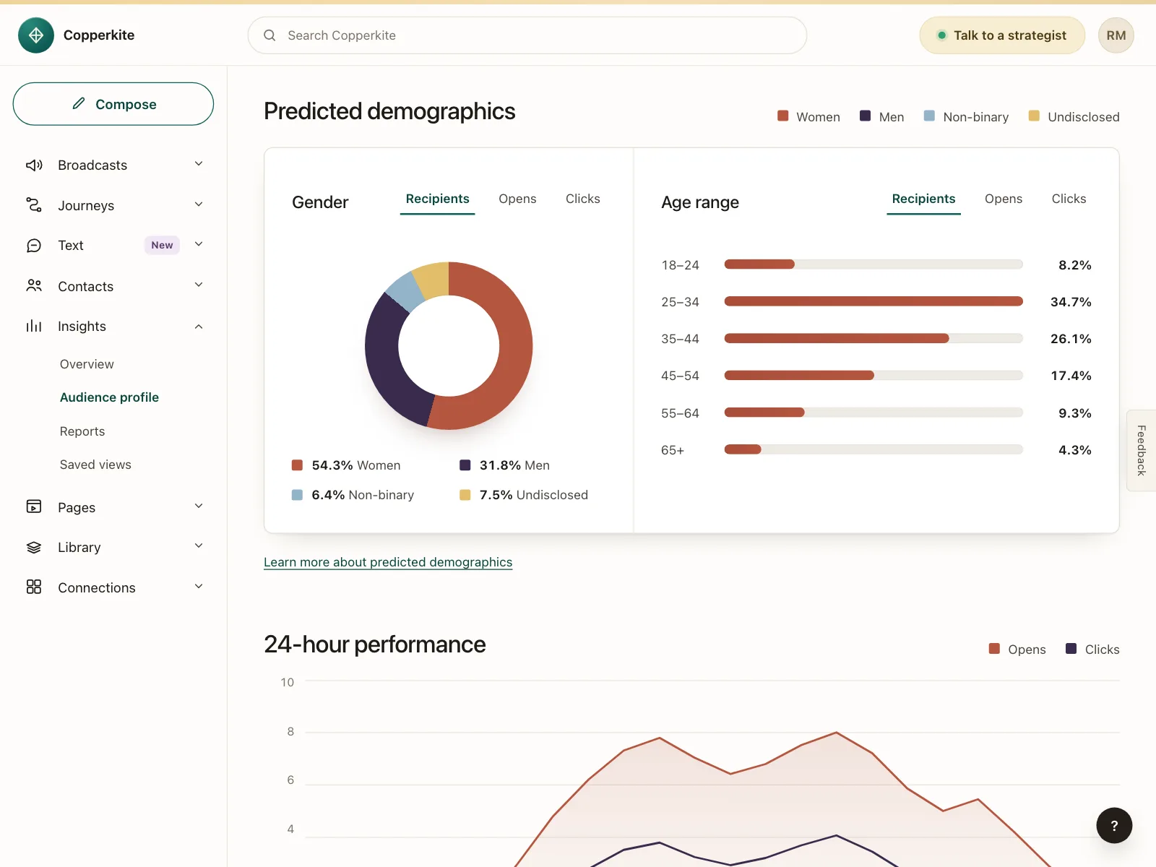Expand the Pages section chevron
Viewport: 1156px width, 867px height.
coord(199,506)
